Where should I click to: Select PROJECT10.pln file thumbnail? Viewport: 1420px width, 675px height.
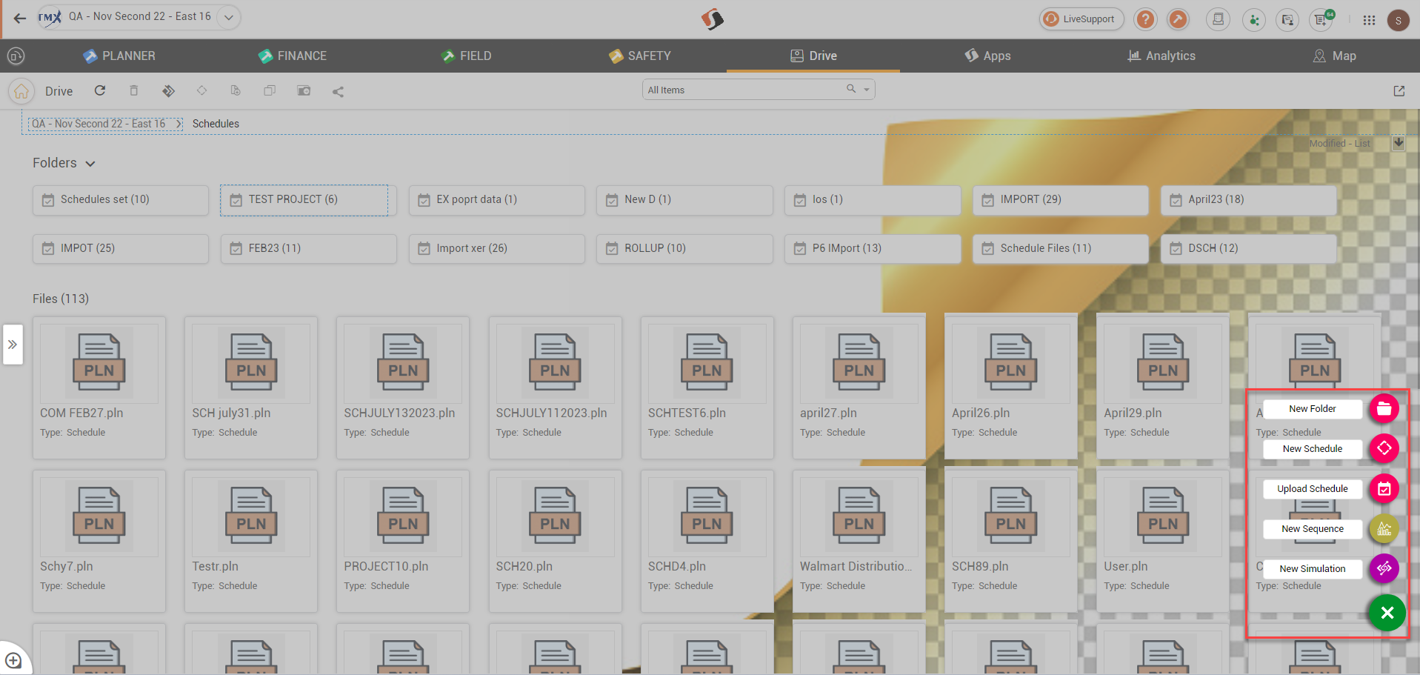[x=403, y=516]
